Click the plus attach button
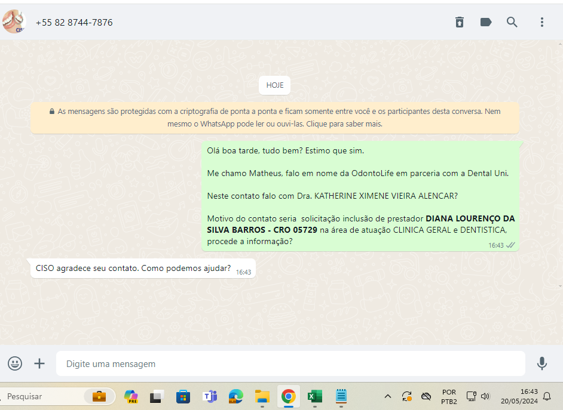 click(x=39, y=363)
